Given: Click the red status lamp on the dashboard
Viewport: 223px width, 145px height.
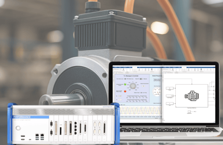Looking at the screenshot, I should click(x=125, y=91).
